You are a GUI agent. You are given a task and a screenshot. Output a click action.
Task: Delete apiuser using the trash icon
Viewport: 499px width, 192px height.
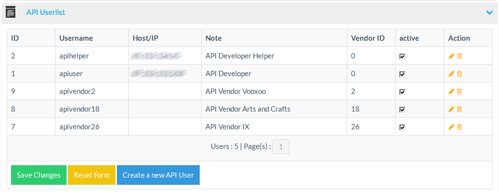pyautogui.click(x=459, y=74)
